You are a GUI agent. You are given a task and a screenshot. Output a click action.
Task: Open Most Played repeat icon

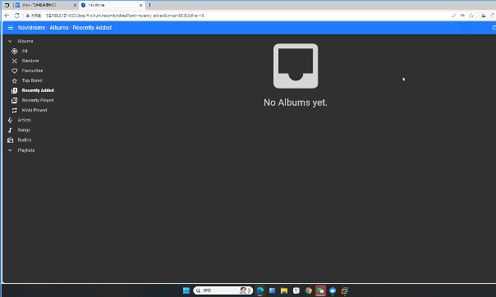pos(14,110)
